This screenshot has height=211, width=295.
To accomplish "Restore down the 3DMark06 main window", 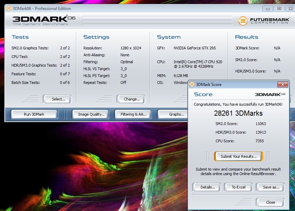I will [279, 9].
